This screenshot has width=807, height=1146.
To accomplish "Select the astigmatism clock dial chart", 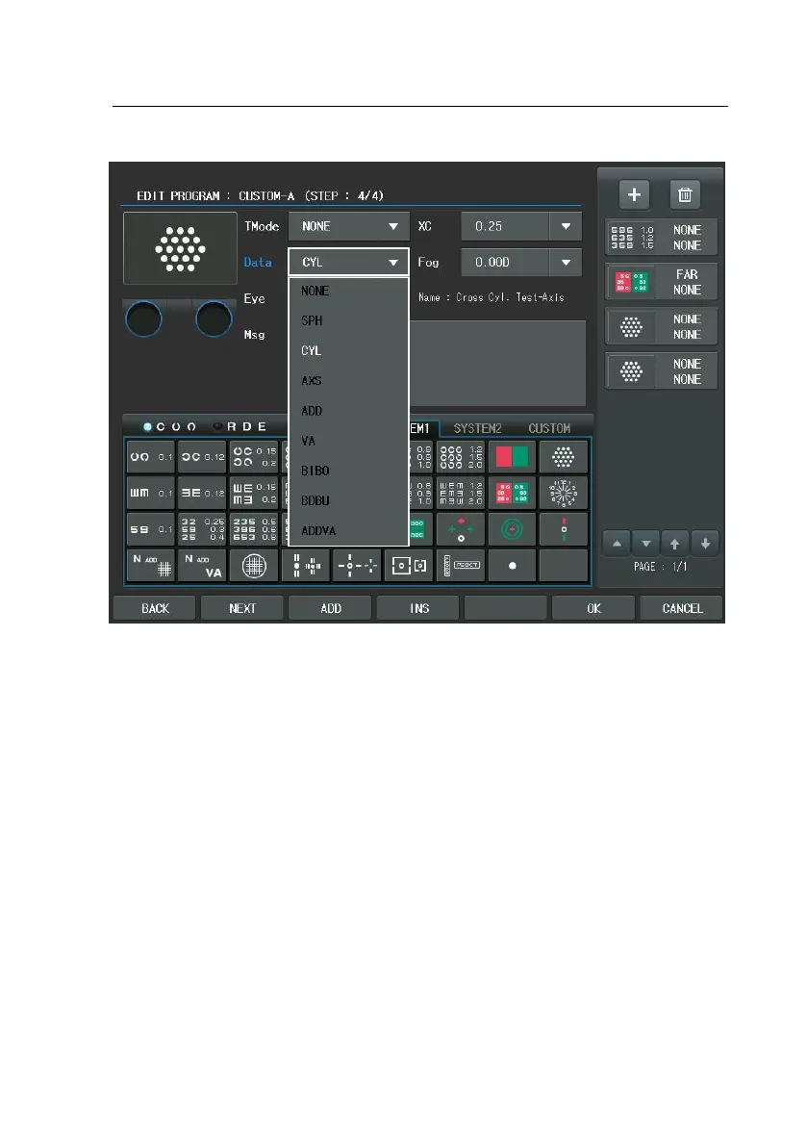I will point(563,494).
